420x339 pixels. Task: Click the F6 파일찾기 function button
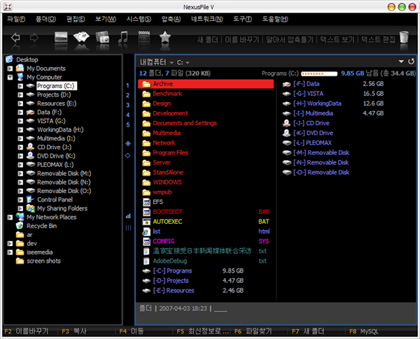tap(253, 331)
